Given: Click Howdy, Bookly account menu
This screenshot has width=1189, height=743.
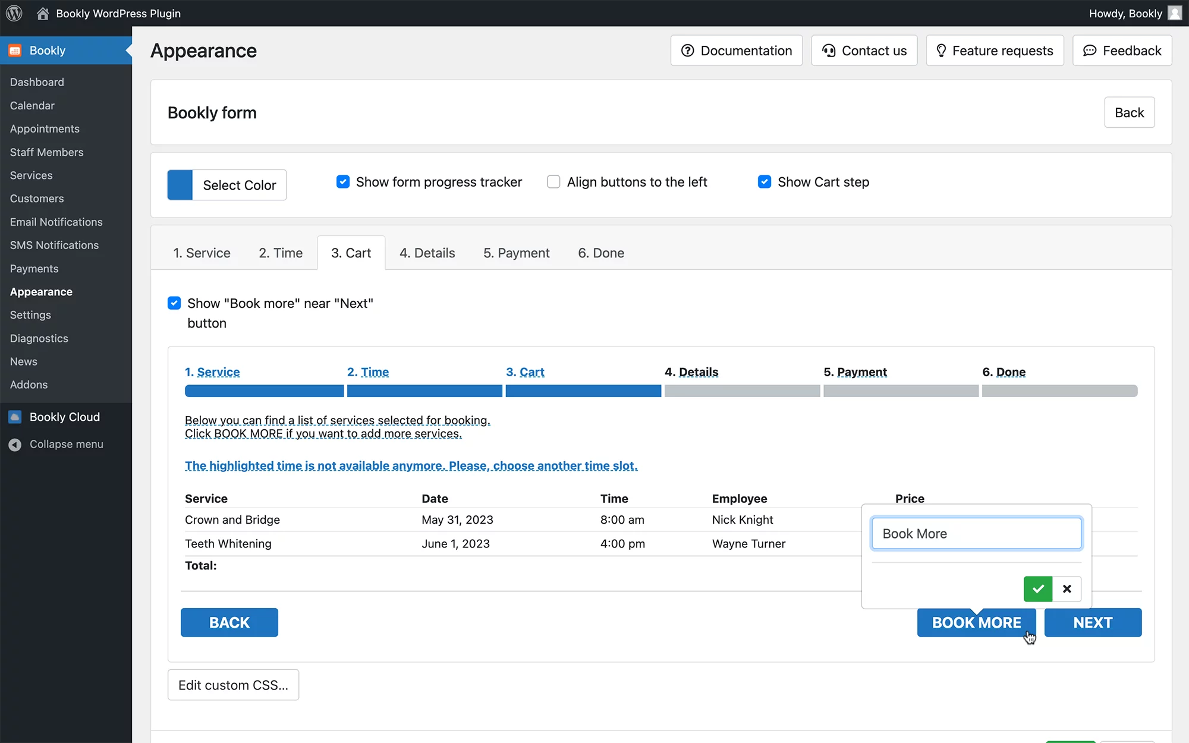Looking at the screenshot, I should (1135, 13).
